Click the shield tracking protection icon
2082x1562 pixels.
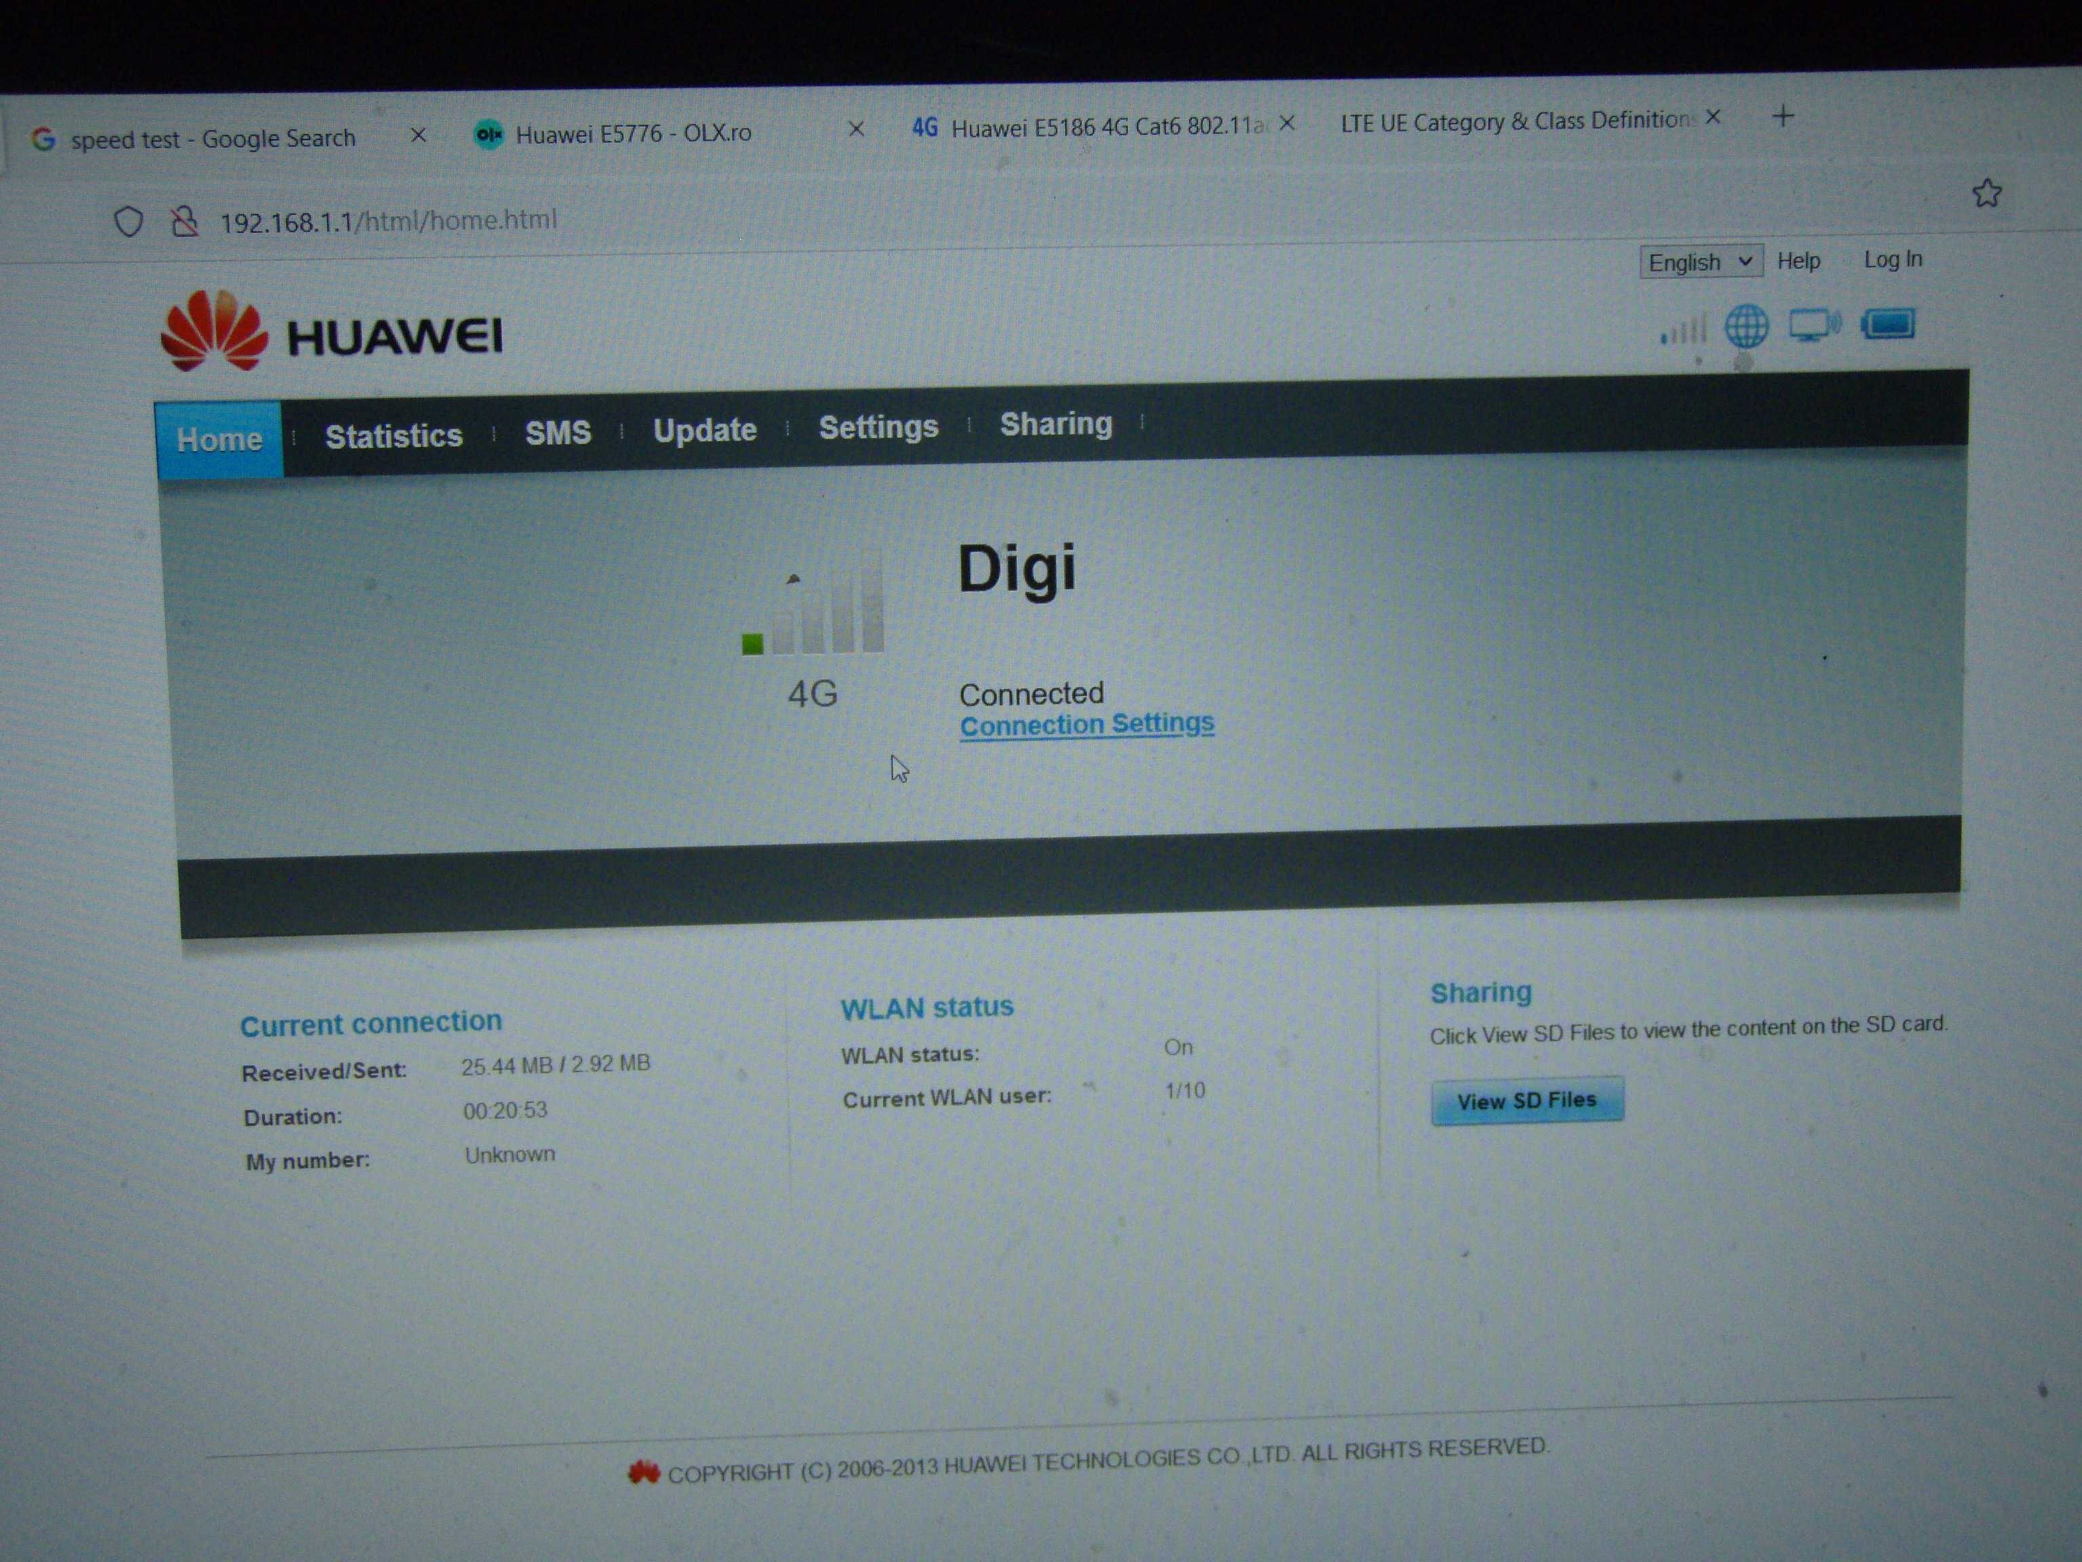pyautogui.click(x=129, y=222)
